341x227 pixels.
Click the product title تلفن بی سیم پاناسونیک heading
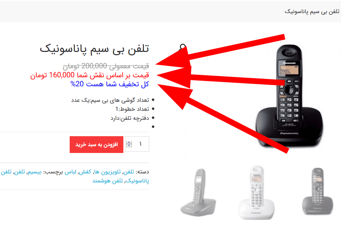coord(94,49)
